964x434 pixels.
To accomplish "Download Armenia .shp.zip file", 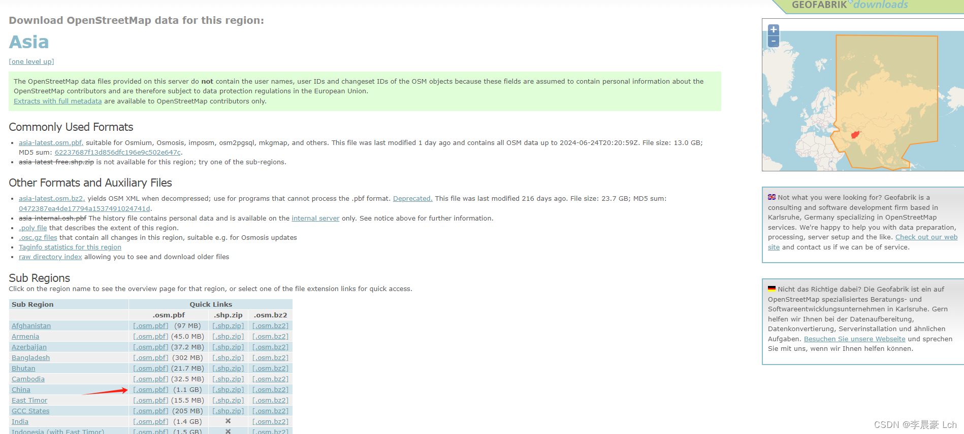I will 228,336.
